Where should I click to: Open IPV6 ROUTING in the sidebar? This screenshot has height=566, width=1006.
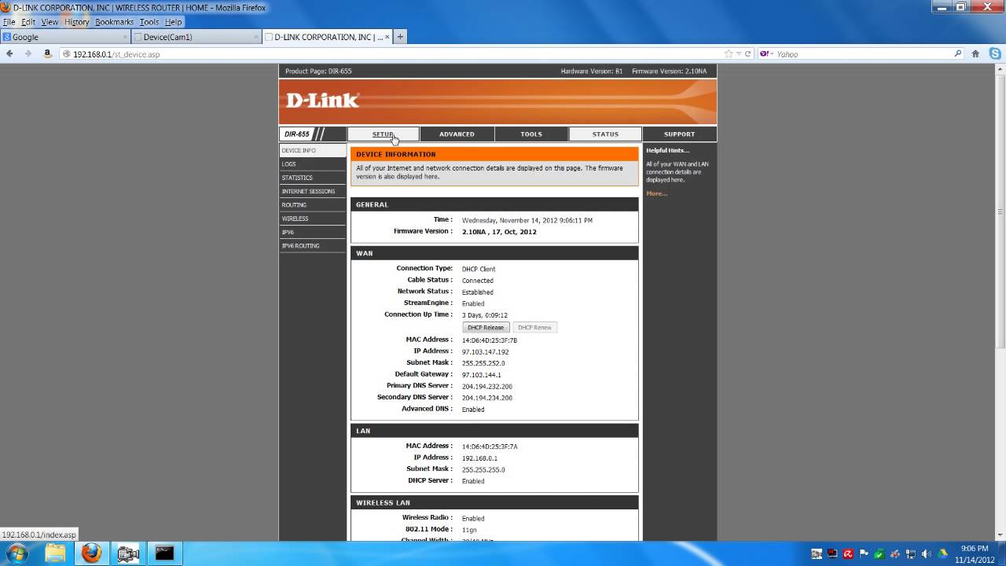pyautogui.click(x=313, y=246)
